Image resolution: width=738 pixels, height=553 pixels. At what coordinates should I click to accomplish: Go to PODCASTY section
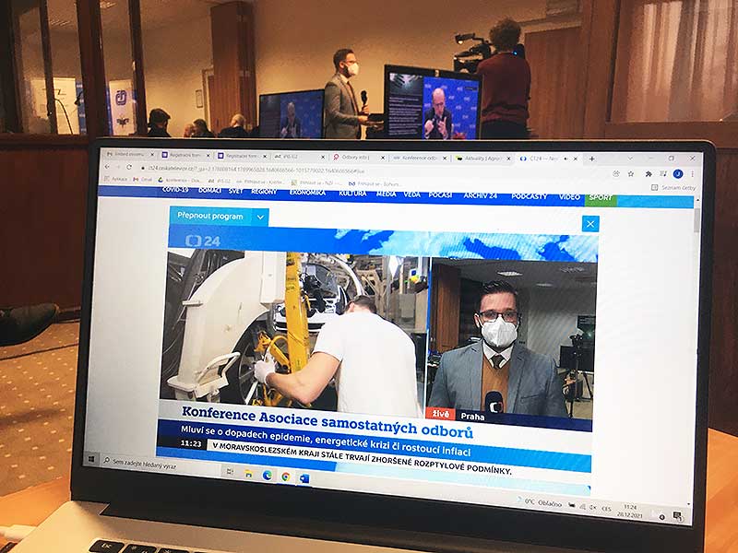click(x=530, y=196)
